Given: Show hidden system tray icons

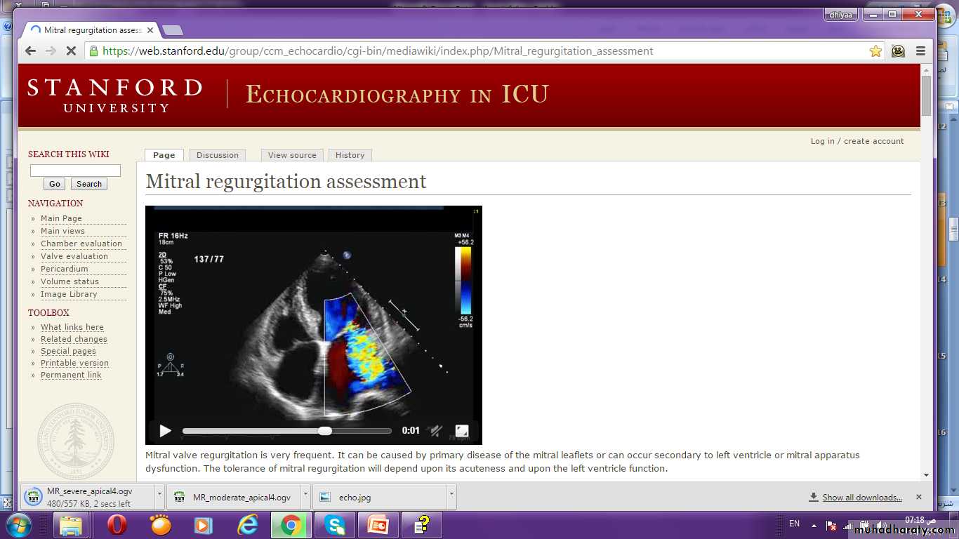Looking at the screenshot, I should 814,525.
